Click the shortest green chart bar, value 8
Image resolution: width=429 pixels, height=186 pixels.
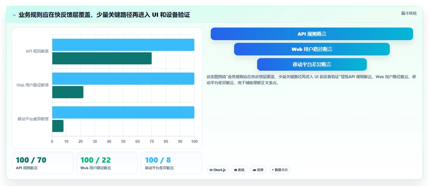(58, 126)
